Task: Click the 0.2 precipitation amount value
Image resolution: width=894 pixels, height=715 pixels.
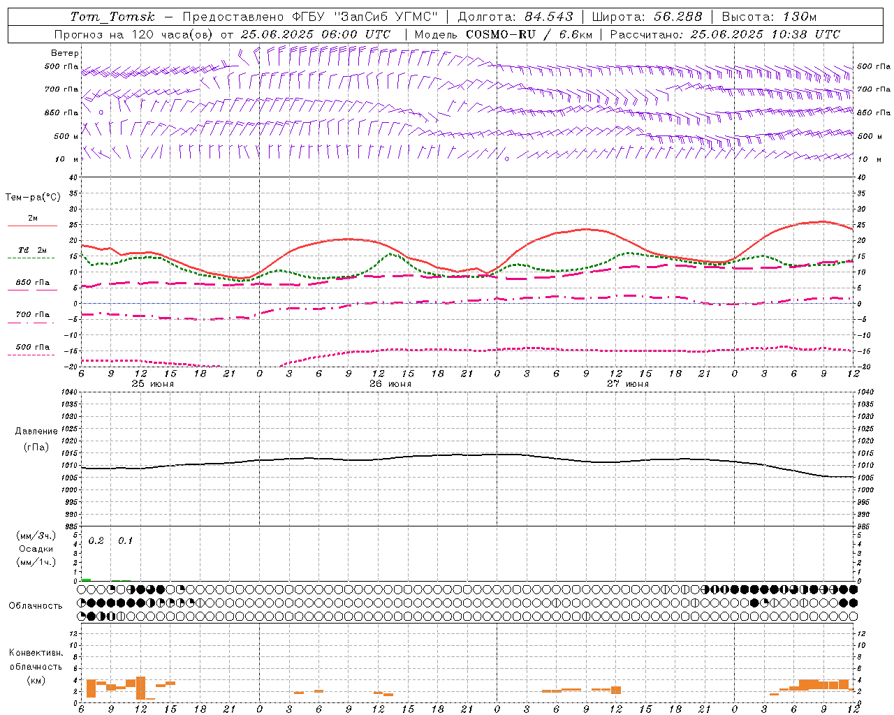Action: click(x=96, y=540)
